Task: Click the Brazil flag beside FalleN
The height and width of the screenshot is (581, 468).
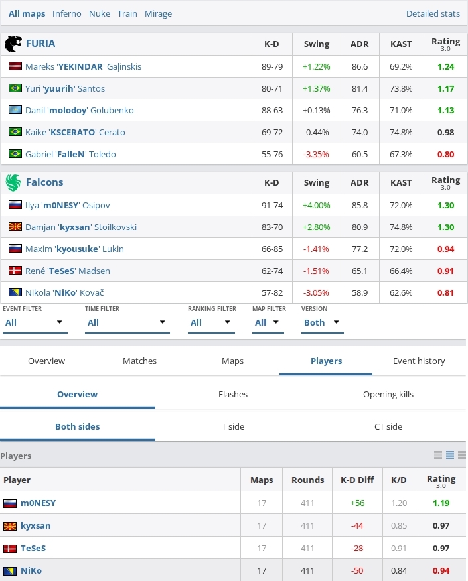Action: click(x=15, y=154)
